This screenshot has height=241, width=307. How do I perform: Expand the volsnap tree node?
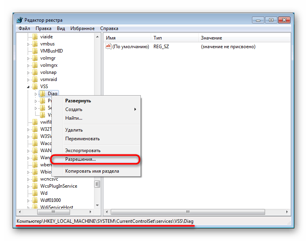point(28,73)
